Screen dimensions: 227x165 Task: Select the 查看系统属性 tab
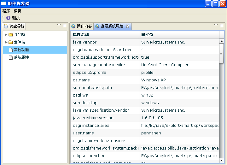(112, 26)
